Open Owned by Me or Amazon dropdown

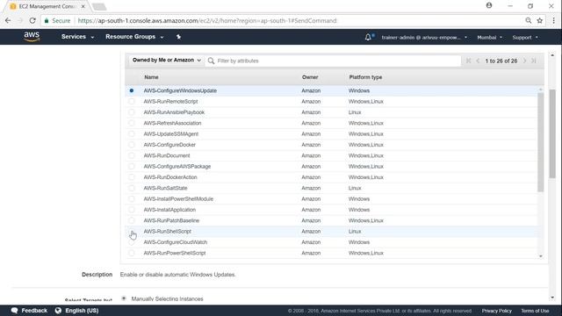pyautogui.click(x=166, y=61)
